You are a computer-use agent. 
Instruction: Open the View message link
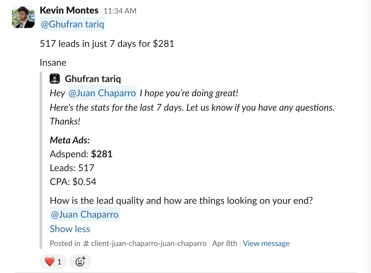[266, 243]
